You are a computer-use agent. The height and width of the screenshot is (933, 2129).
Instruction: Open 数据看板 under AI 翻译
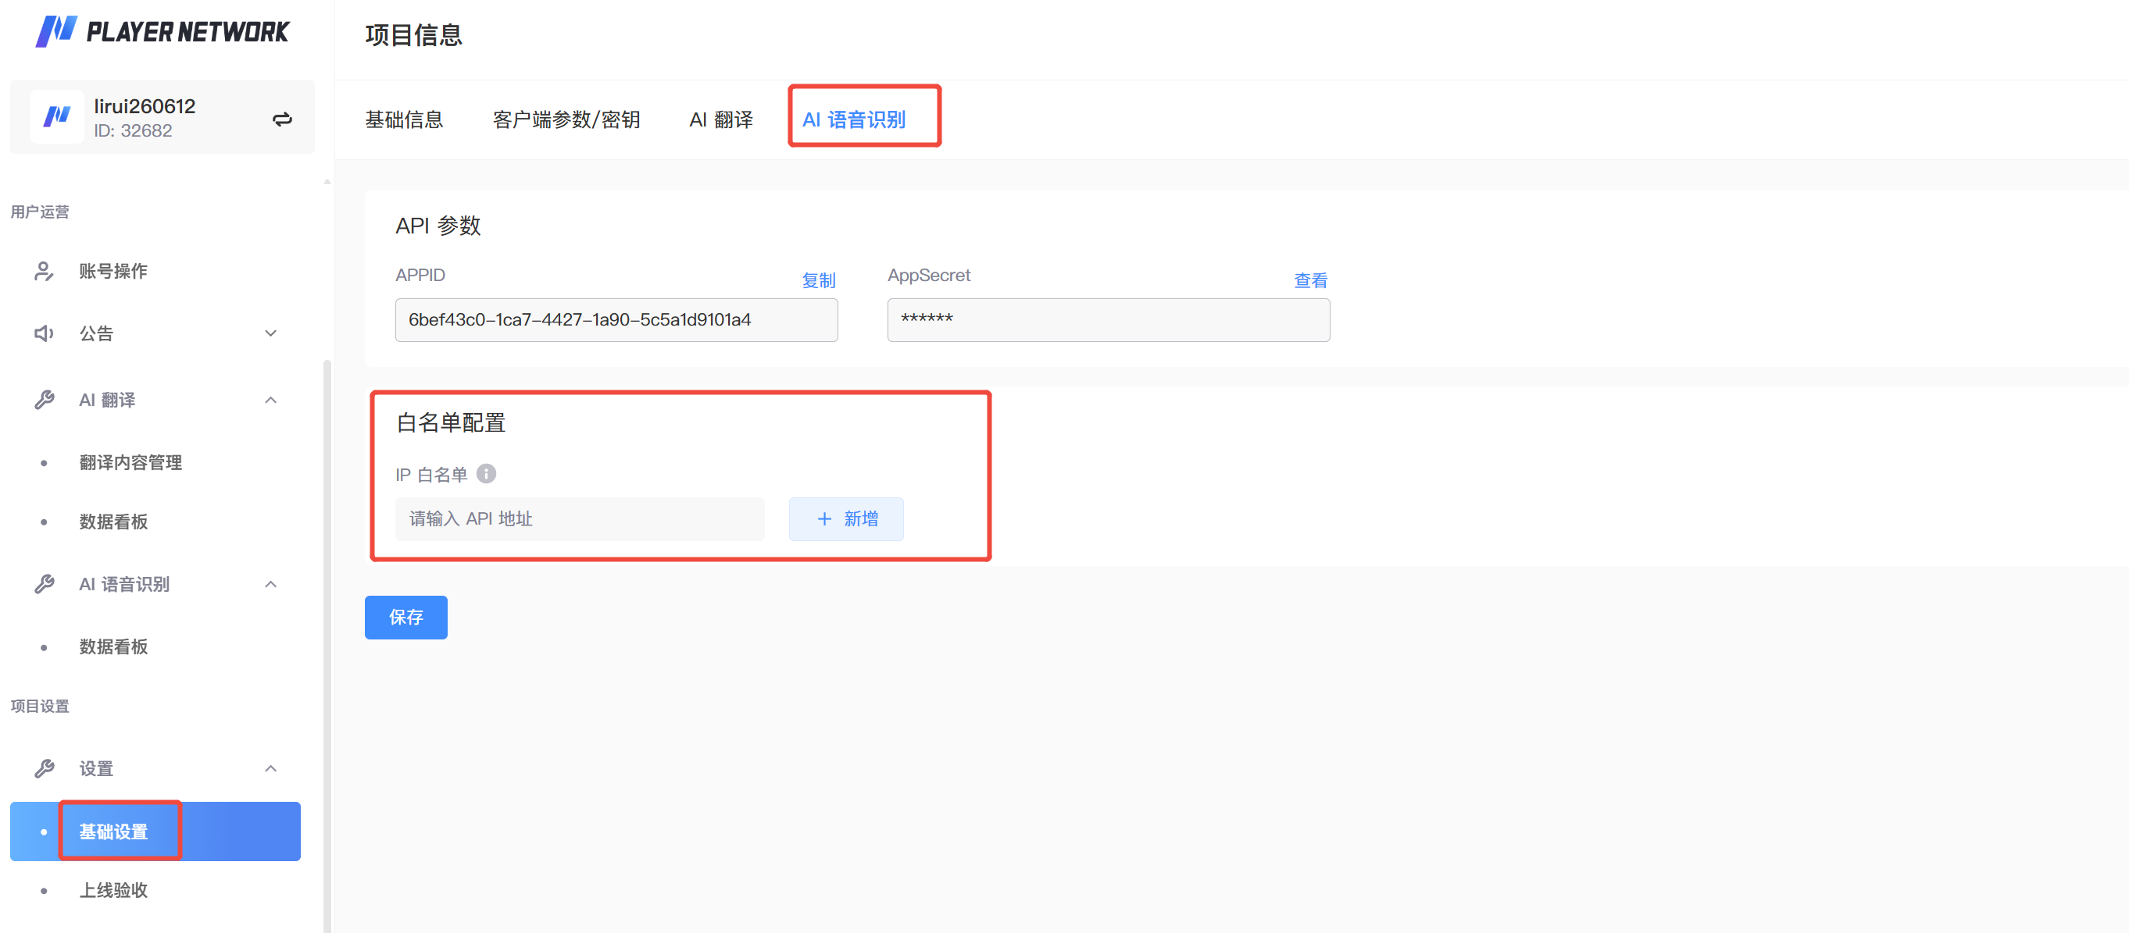[x=155, y=522]
